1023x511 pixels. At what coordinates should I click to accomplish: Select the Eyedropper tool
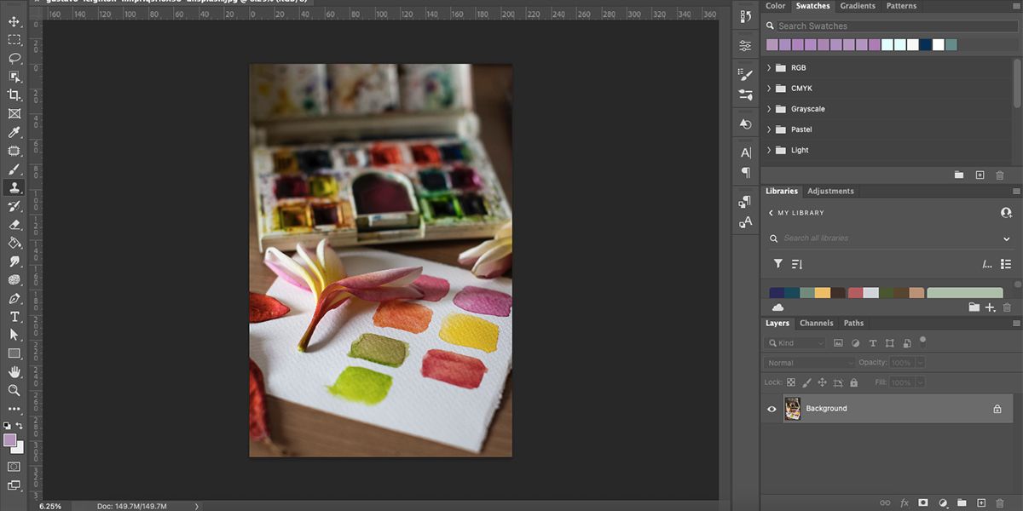(x=14, y=132)
